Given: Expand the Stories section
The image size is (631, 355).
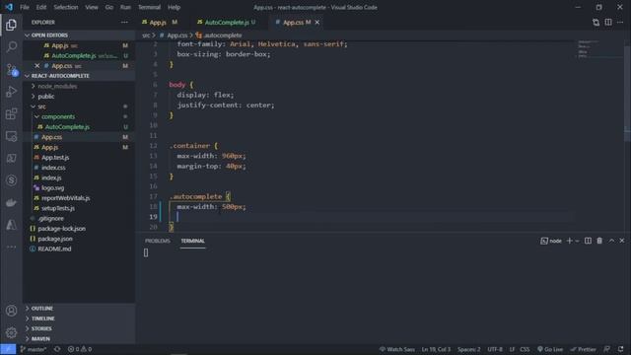Looking at the screenshot, I should [x=79, y=328].
